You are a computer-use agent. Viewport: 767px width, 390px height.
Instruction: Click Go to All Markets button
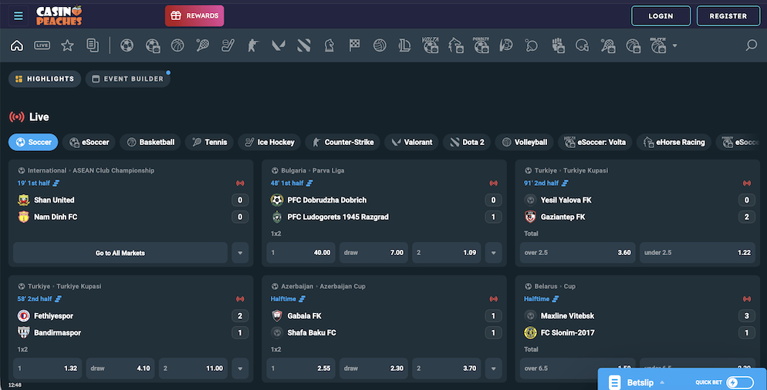(x=120, y=253)
